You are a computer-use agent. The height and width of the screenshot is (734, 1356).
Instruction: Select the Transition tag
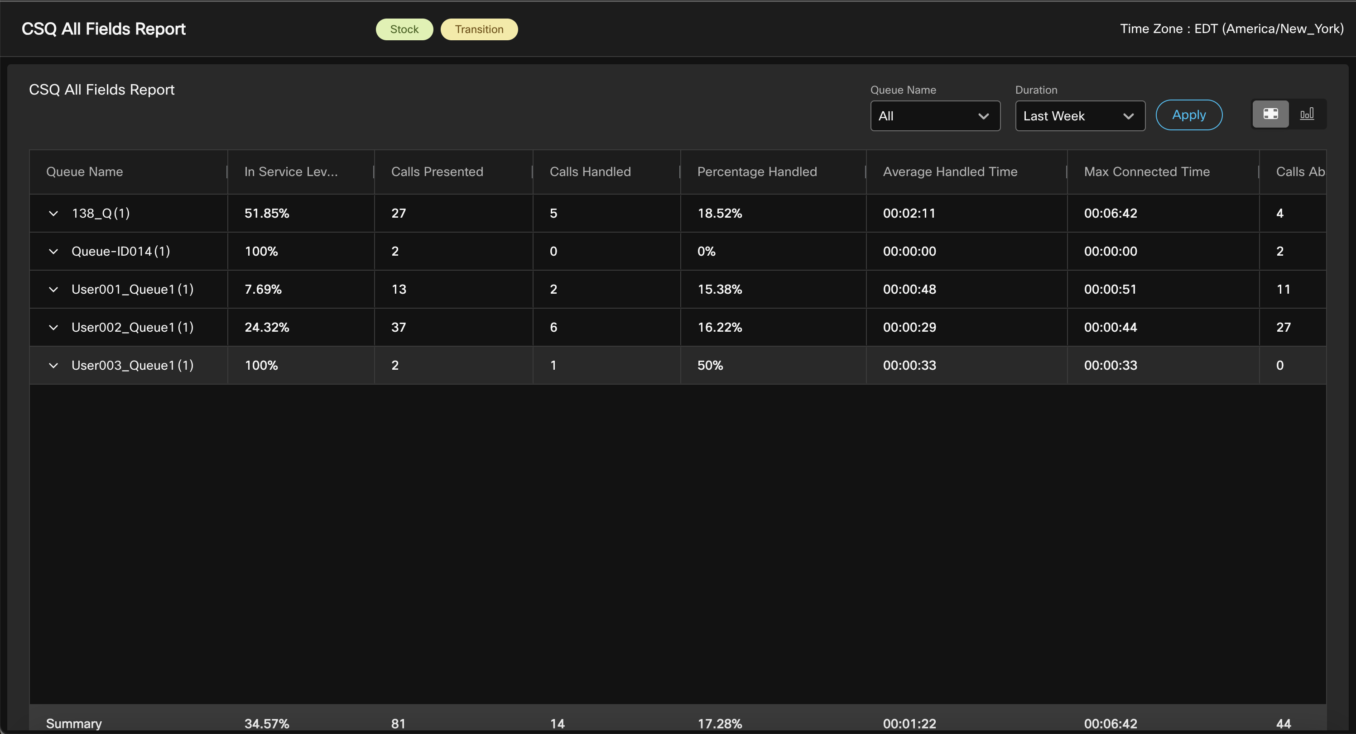[479, 29]
